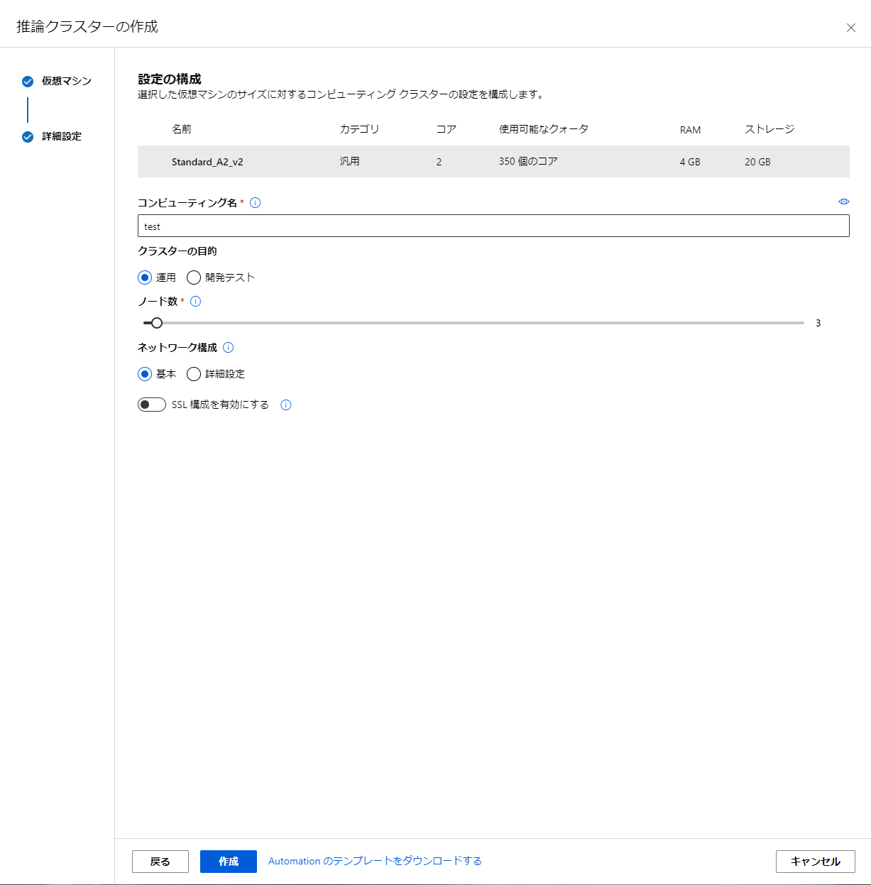Click the 汎用 category cell

349,161
